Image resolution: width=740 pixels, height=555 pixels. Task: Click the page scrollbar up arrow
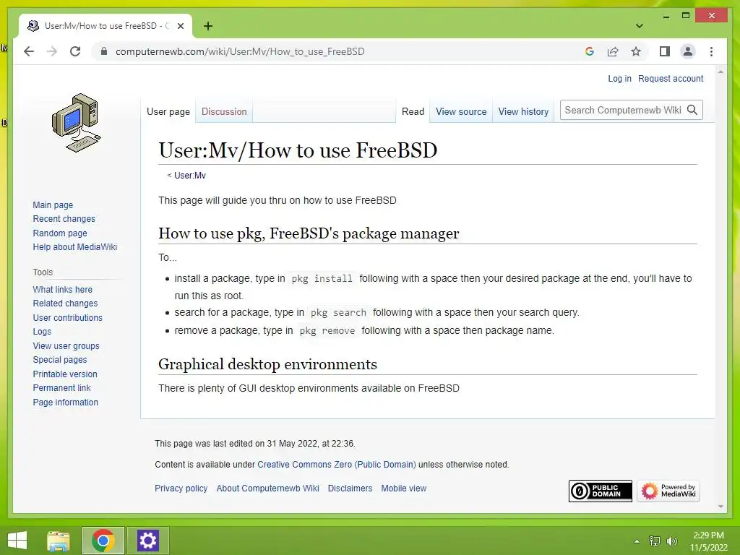point(720,72)
